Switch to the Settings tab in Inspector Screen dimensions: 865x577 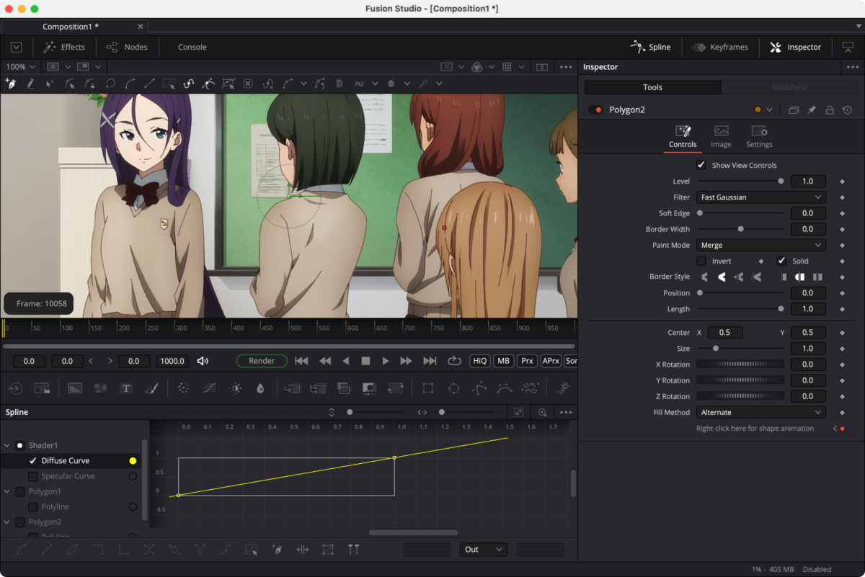pyautogui.click(x=759, y=136)
